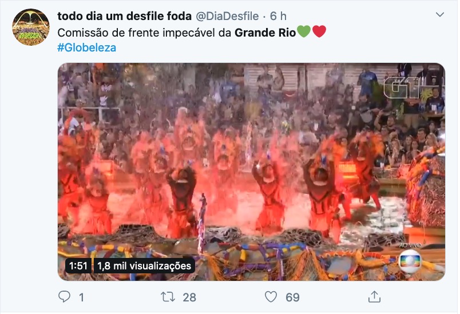Click the reply count 1
The image size is (460, 314).
coord(82,297)
